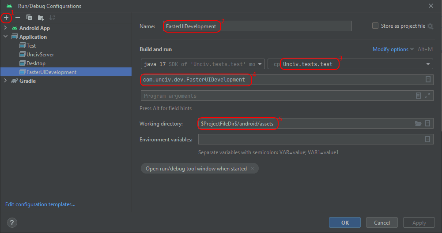The width and height of the screenshot is (442, 233).
Task: Expand the Program arguments field icon
Action: click(x=427, y=96)
